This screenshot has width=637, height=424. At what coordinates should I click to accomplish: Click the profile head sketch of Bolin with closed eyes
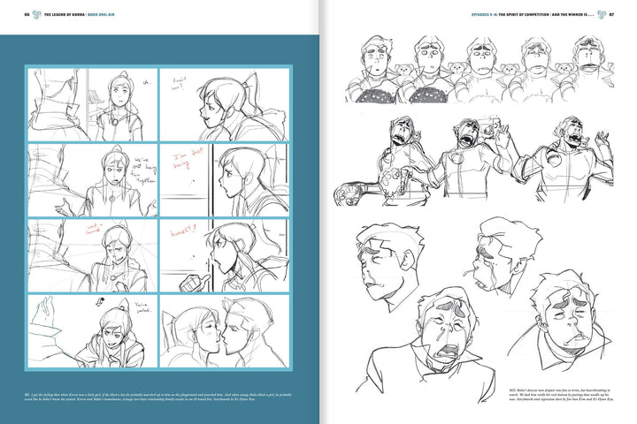[x=388, y=266]
